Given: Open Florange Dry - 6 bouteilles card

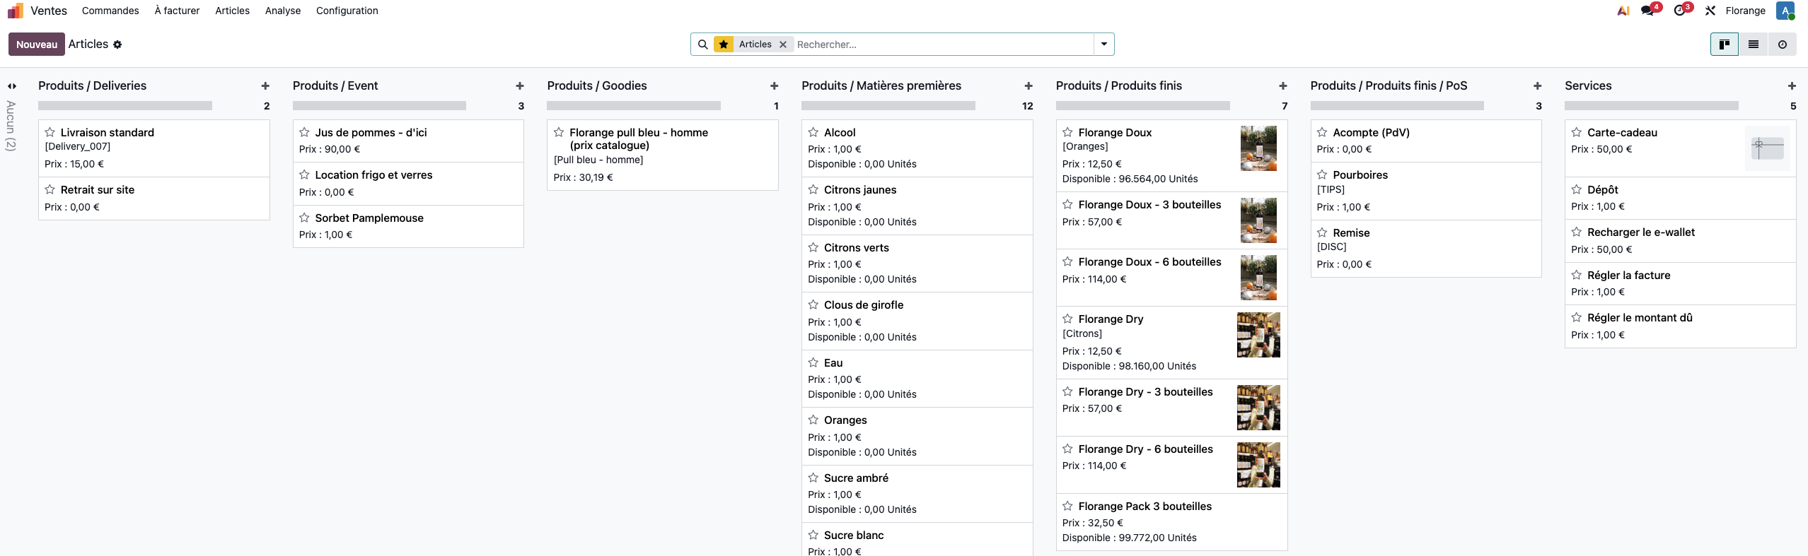Looking at the screenshot, I should 1171,465.
